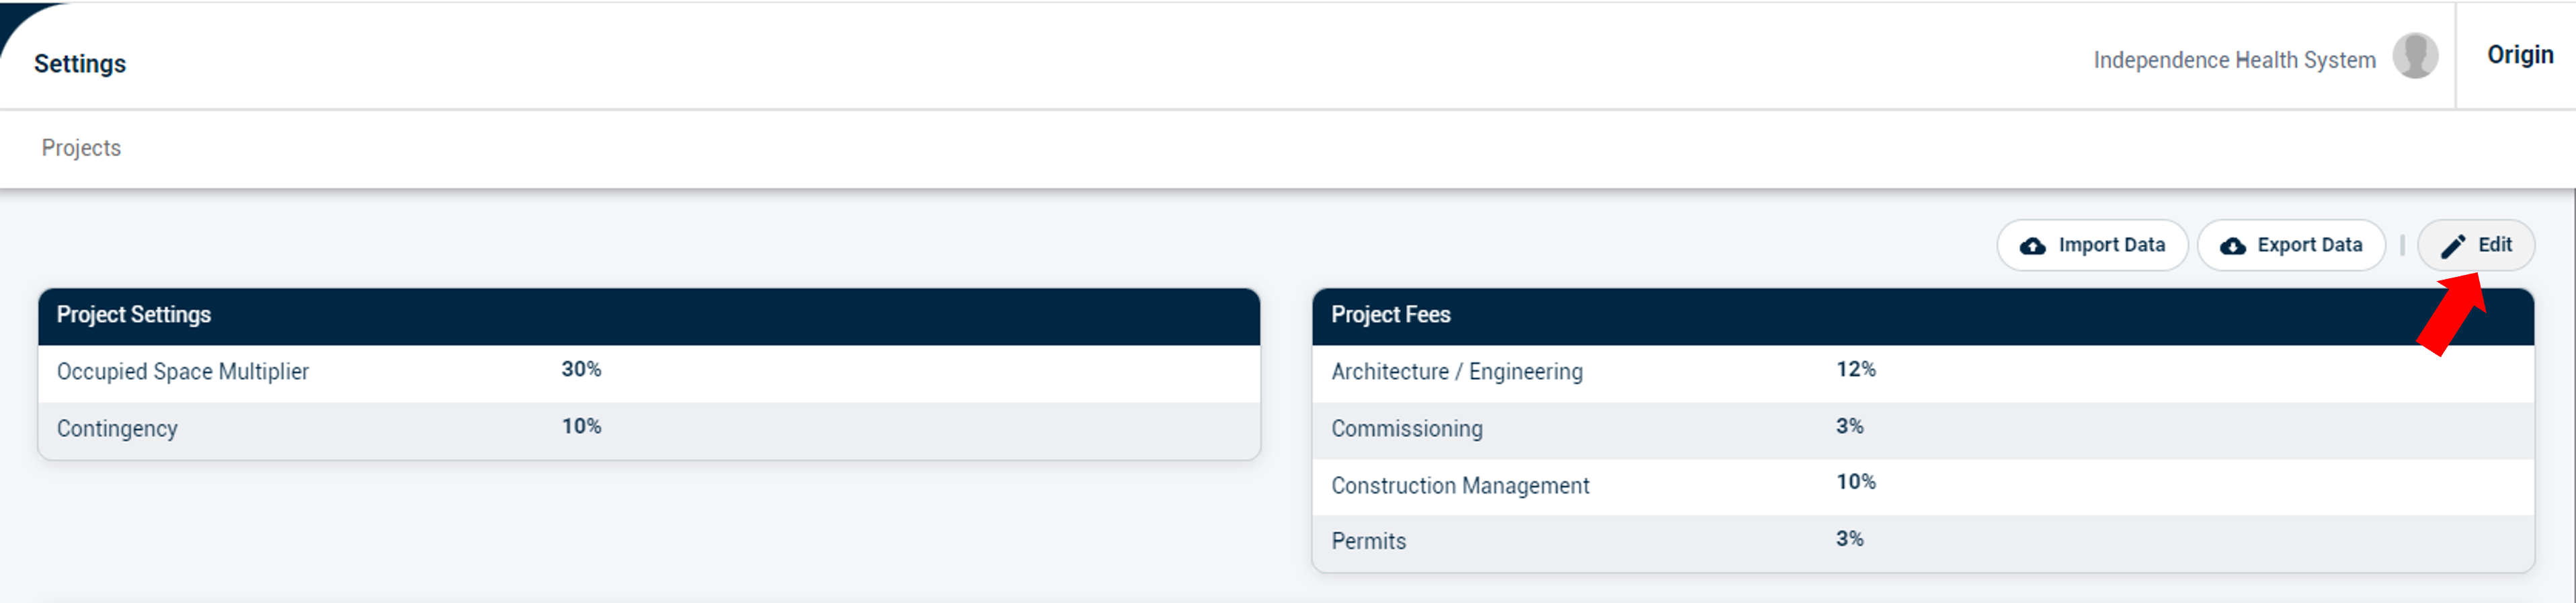
Task: Click the Import Data cloud upload icon
Action: [2032, 246]
